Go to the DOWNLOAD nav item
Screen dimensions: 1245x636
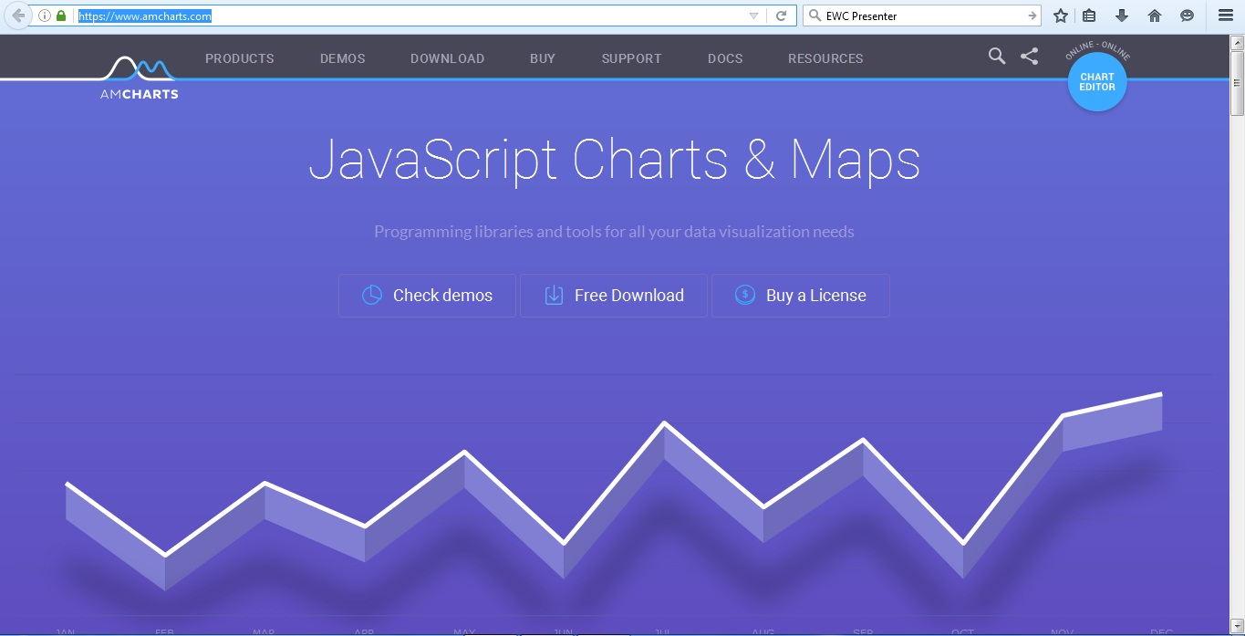pyautogui.click(x=448, y=58)
